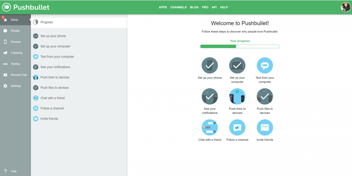Click the Setup star icon in sidebar
This screenshot has width=352, height=176.
(x=5, y=20)
